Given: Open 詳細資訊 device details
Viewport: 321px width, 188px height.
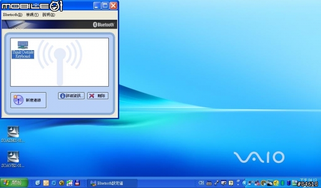Looking at the screenshot, I should pos(71,96).
